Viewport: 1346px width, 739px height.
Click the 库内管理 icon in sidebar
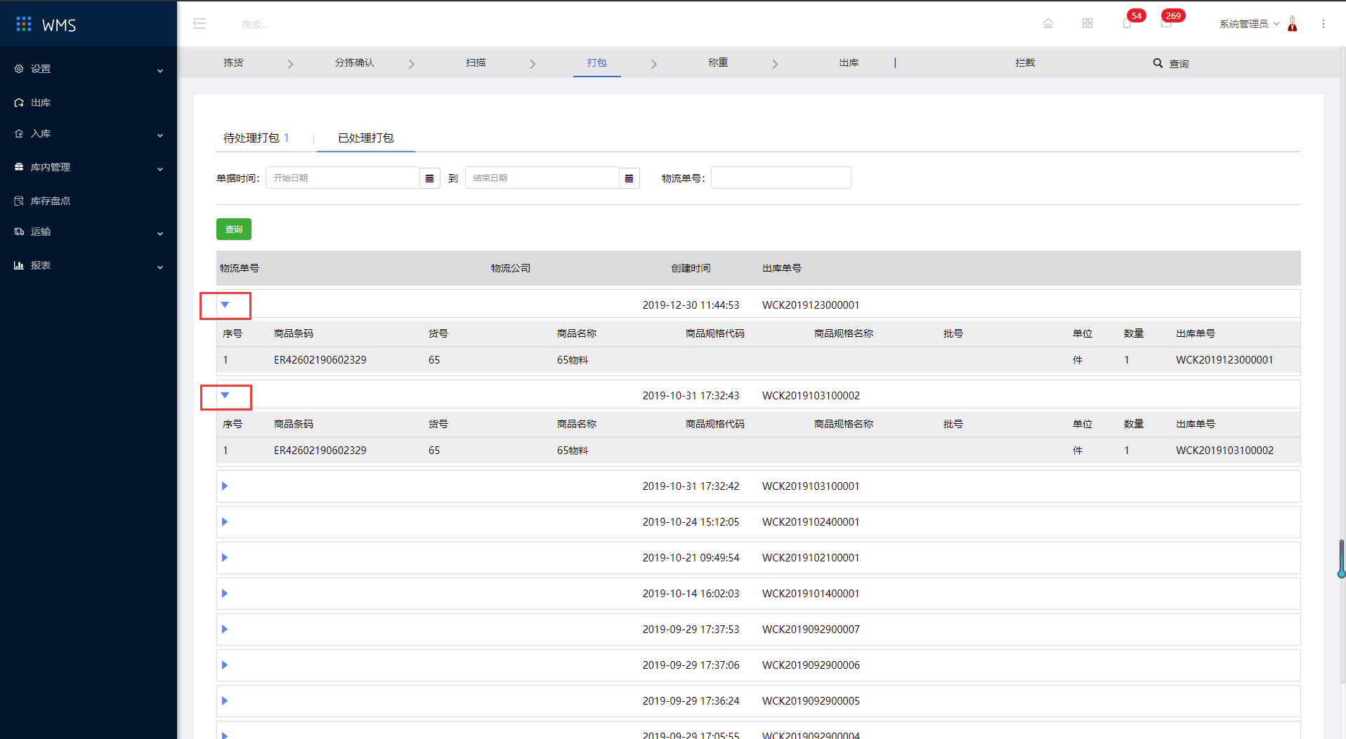[x=19, y=167]
